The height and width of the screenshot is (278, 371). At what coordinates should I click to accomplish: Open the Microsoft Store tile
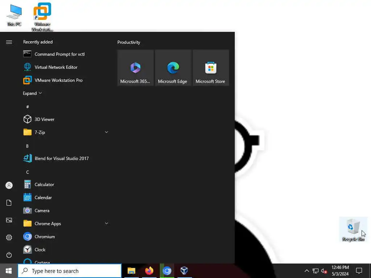coord(211,68)
